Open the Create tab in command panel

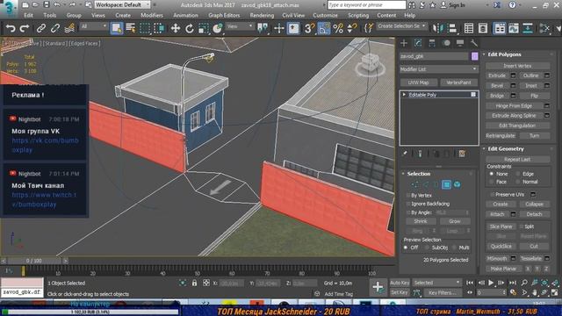click(404, 43)
